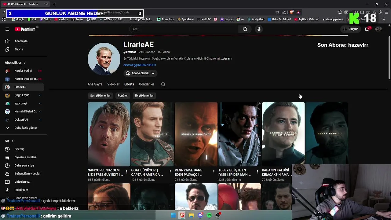The height and width of the screenshot is (220, 391).
Task: Open Windows Start from the taskbar
Action: click(x=173, y=215)
